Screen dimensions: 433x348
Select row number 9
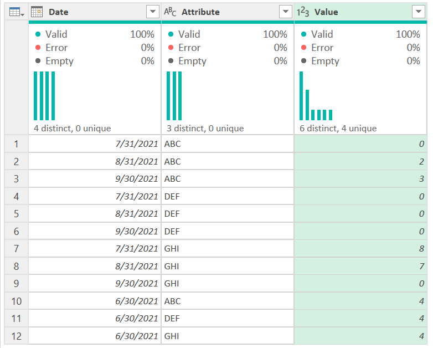coord(16,283)
